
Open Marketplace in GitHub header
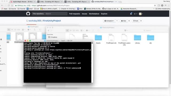coord(94,14)
